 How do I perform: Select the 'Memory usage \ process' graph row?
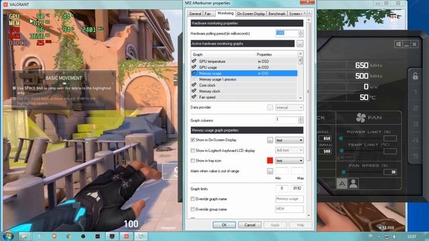(244, 79)
